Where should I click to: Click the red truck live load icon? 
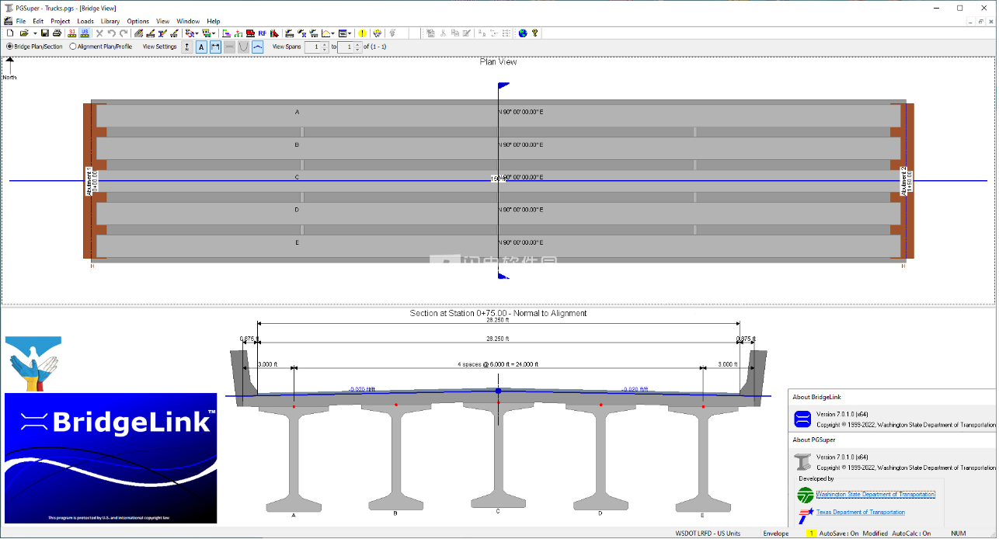tap(250, 33)
